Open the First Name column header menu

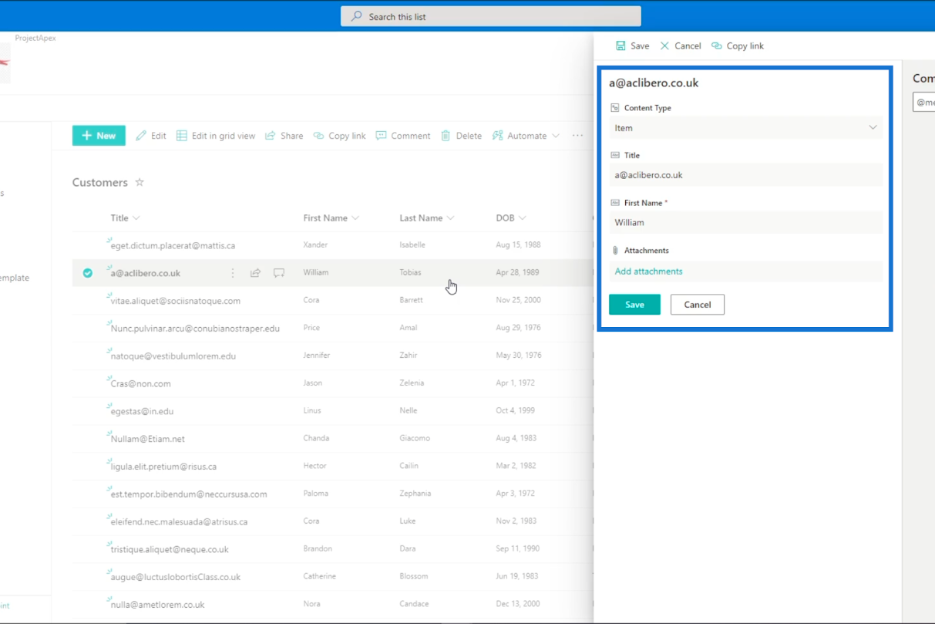(331, 218)
